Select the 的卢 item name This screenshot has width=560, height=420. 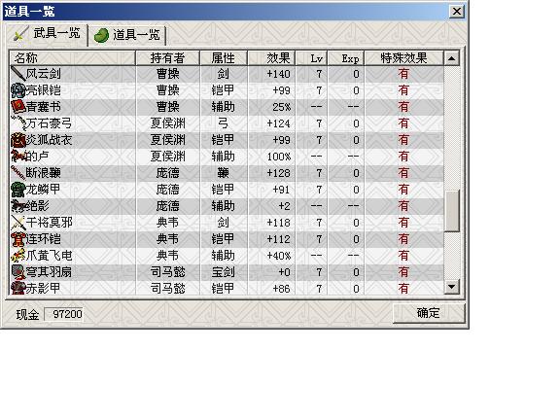pos(37,157)
